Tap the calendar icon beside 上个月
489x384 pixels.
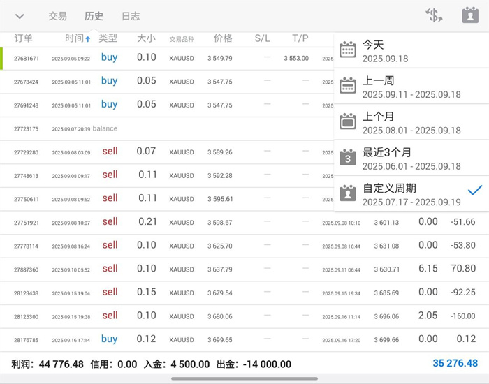coord(347,121)
